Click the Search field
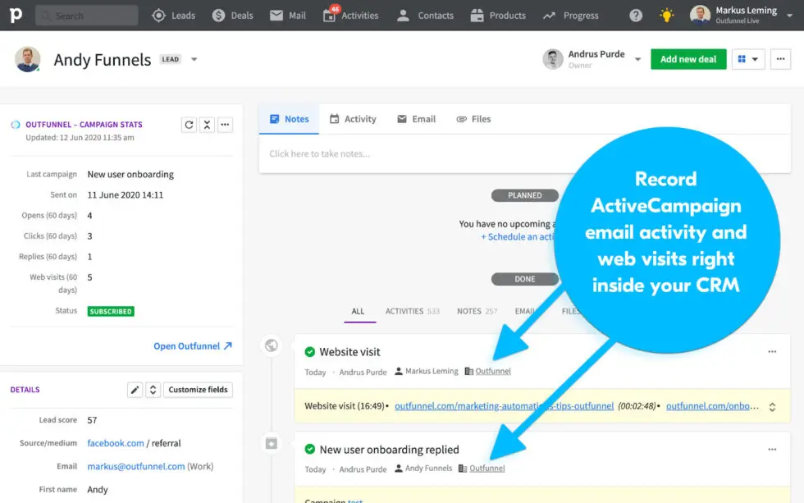The height and width of the screenshot is (503, 804). pyautogui.click(x=87, y=16)
